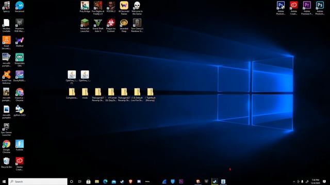The image size is (330, 185).
Task: Select the Grand Theft Auto V icon
Action: pyautogui.click(x=98, y=25)
